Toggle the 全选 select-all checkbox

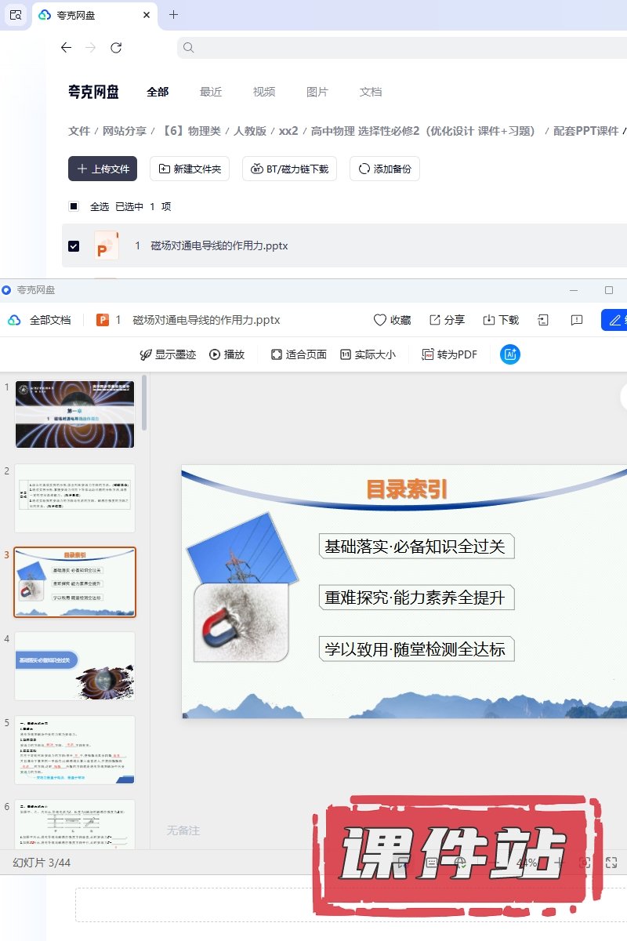point(74,206)
